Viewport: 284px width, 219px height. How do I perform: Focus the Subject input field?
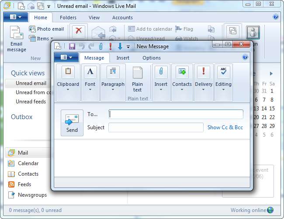coord(156,127)
